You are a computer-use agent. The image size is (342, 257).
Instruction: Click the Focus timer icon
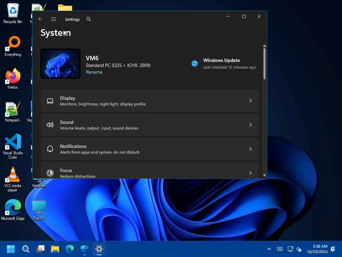[x=50, y=173]
